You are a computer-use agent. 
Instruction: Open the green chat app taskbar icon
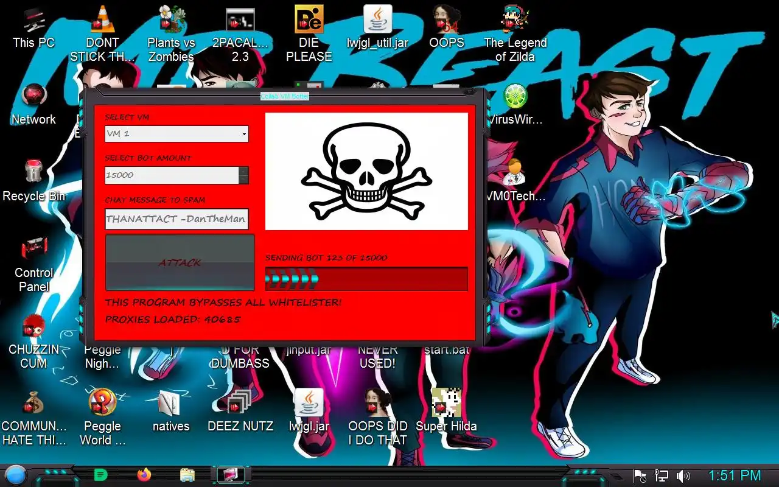point(101,475)
